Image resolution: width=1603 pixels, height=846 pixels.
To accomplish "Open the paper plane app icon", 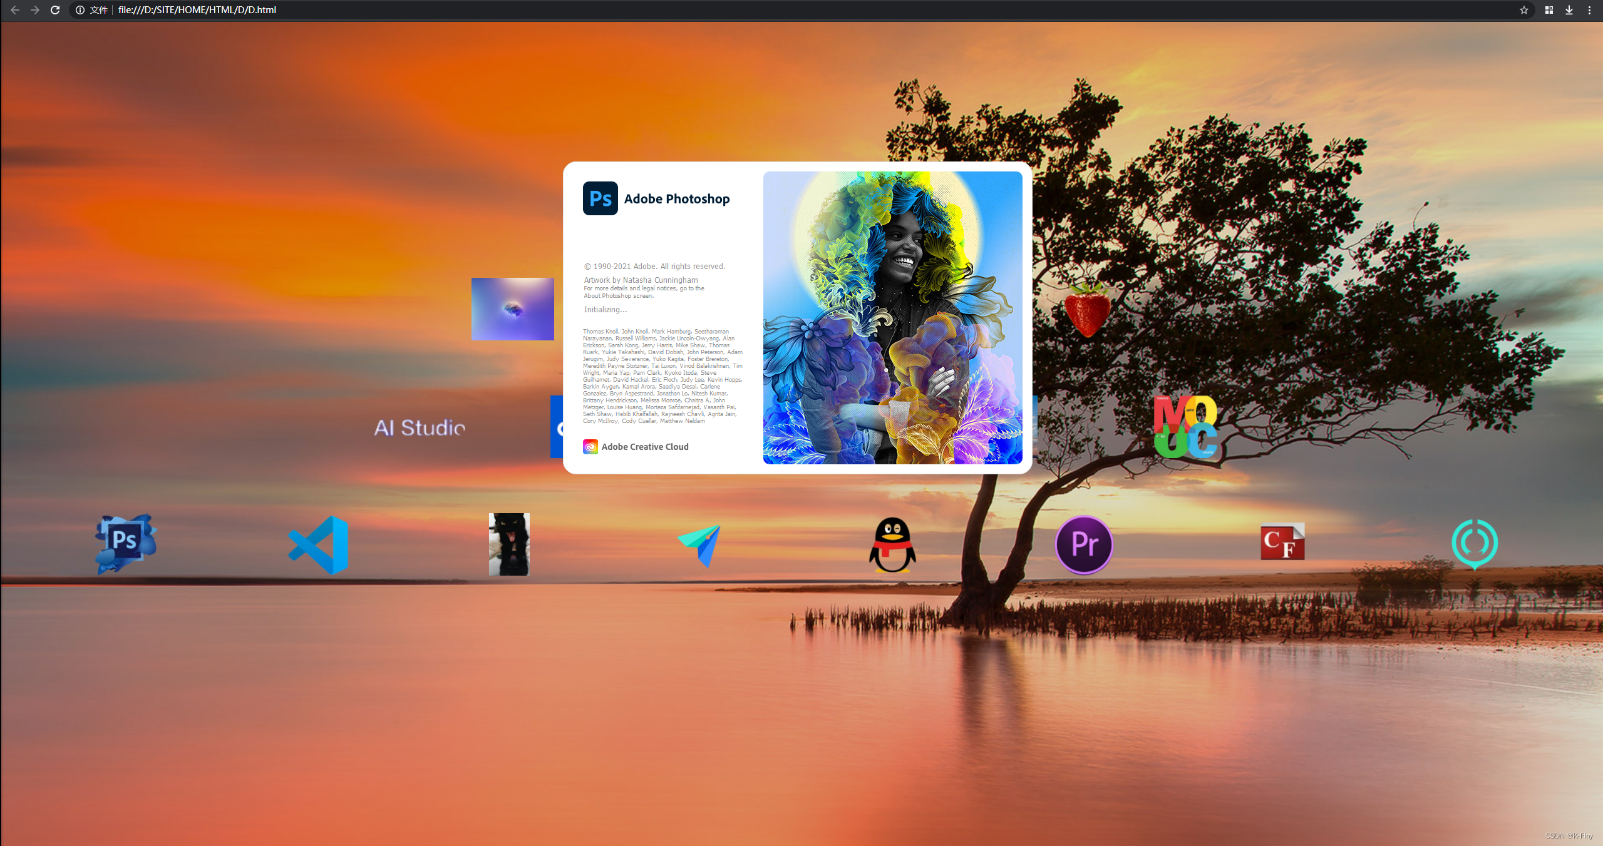I will [699, 546].
